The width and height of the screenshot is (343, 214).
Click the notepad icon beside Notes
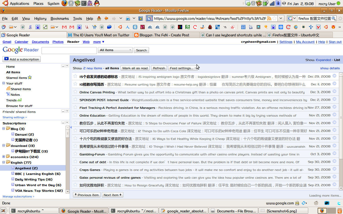tap(8, 94)
